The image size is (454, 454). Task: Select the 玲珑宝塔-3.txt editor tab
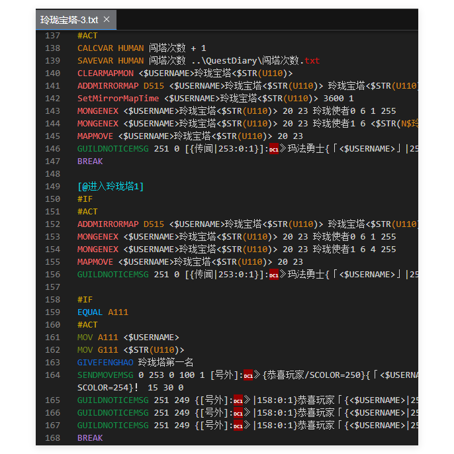pyautogui.click(x=69, y=20)
